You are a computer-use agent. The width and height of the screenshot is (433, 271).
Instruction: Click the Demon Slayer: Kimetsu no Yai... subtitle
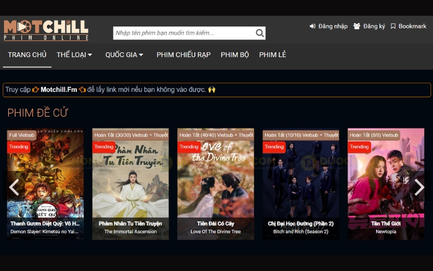point(44,232)
